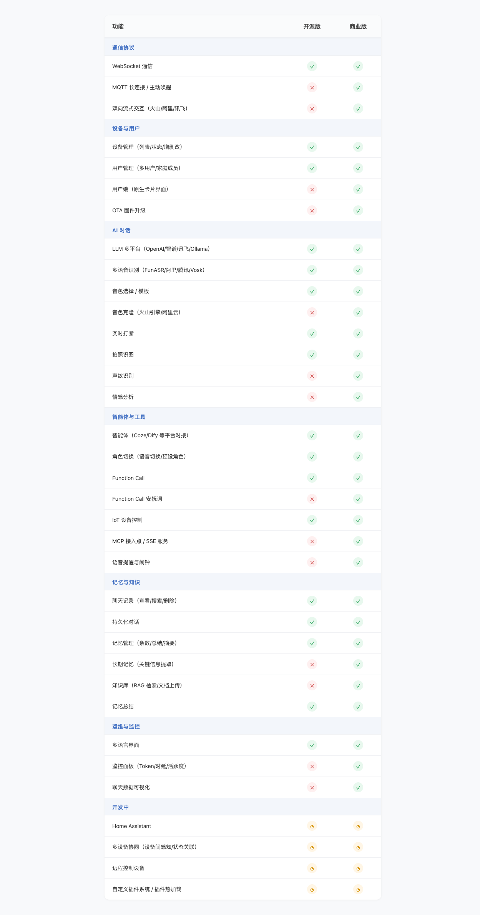Click the open-source cross icon for 用户端

point(312,189)
